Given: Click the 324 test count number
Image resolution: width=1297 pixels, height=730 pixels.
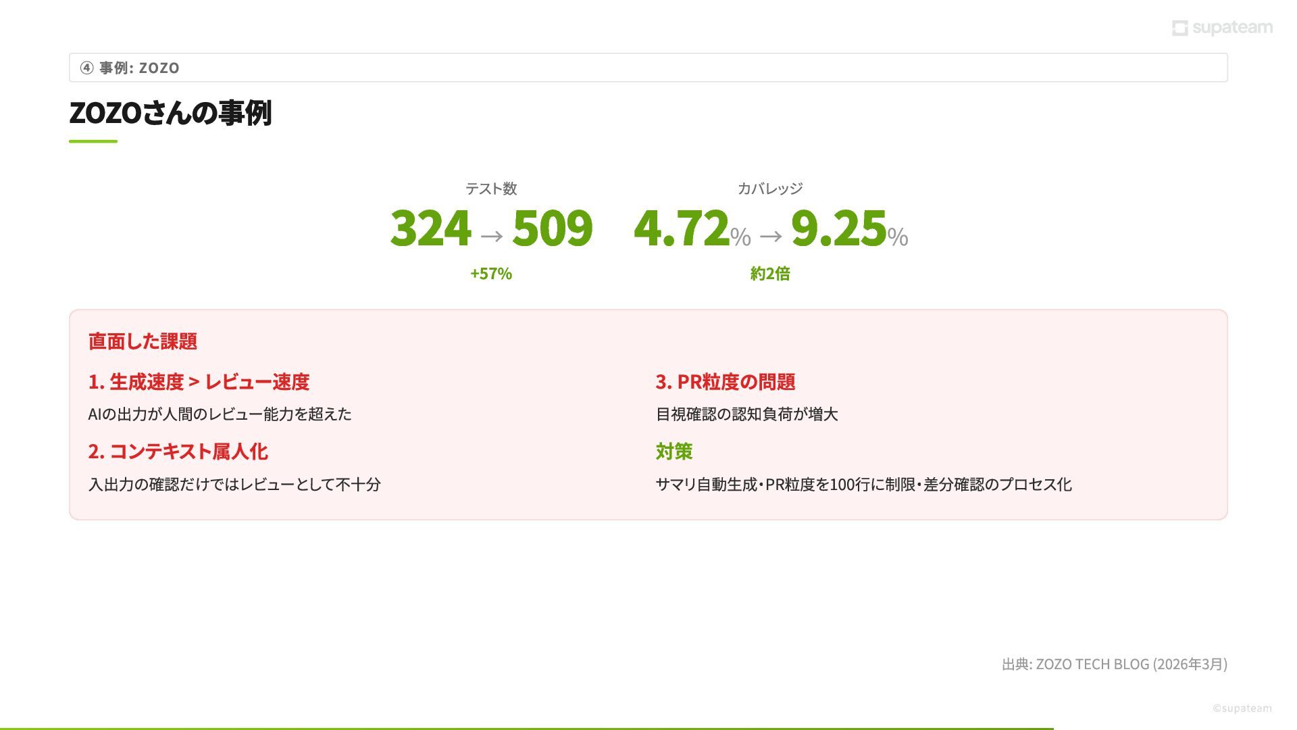Looking at the screenshot, I should click(431, 228).
